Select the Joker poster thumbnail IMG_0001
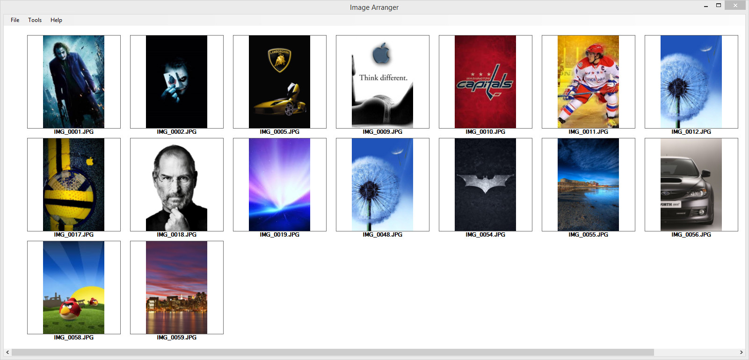Viewport: 749px width, 360px height. [x=74, y=82]
